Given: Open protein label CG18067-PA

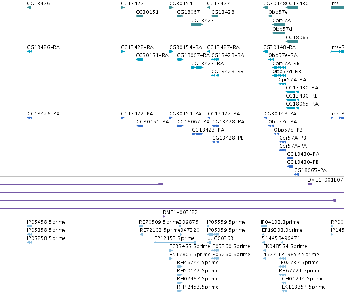Looking at the screenshot, I should point(194,122).
